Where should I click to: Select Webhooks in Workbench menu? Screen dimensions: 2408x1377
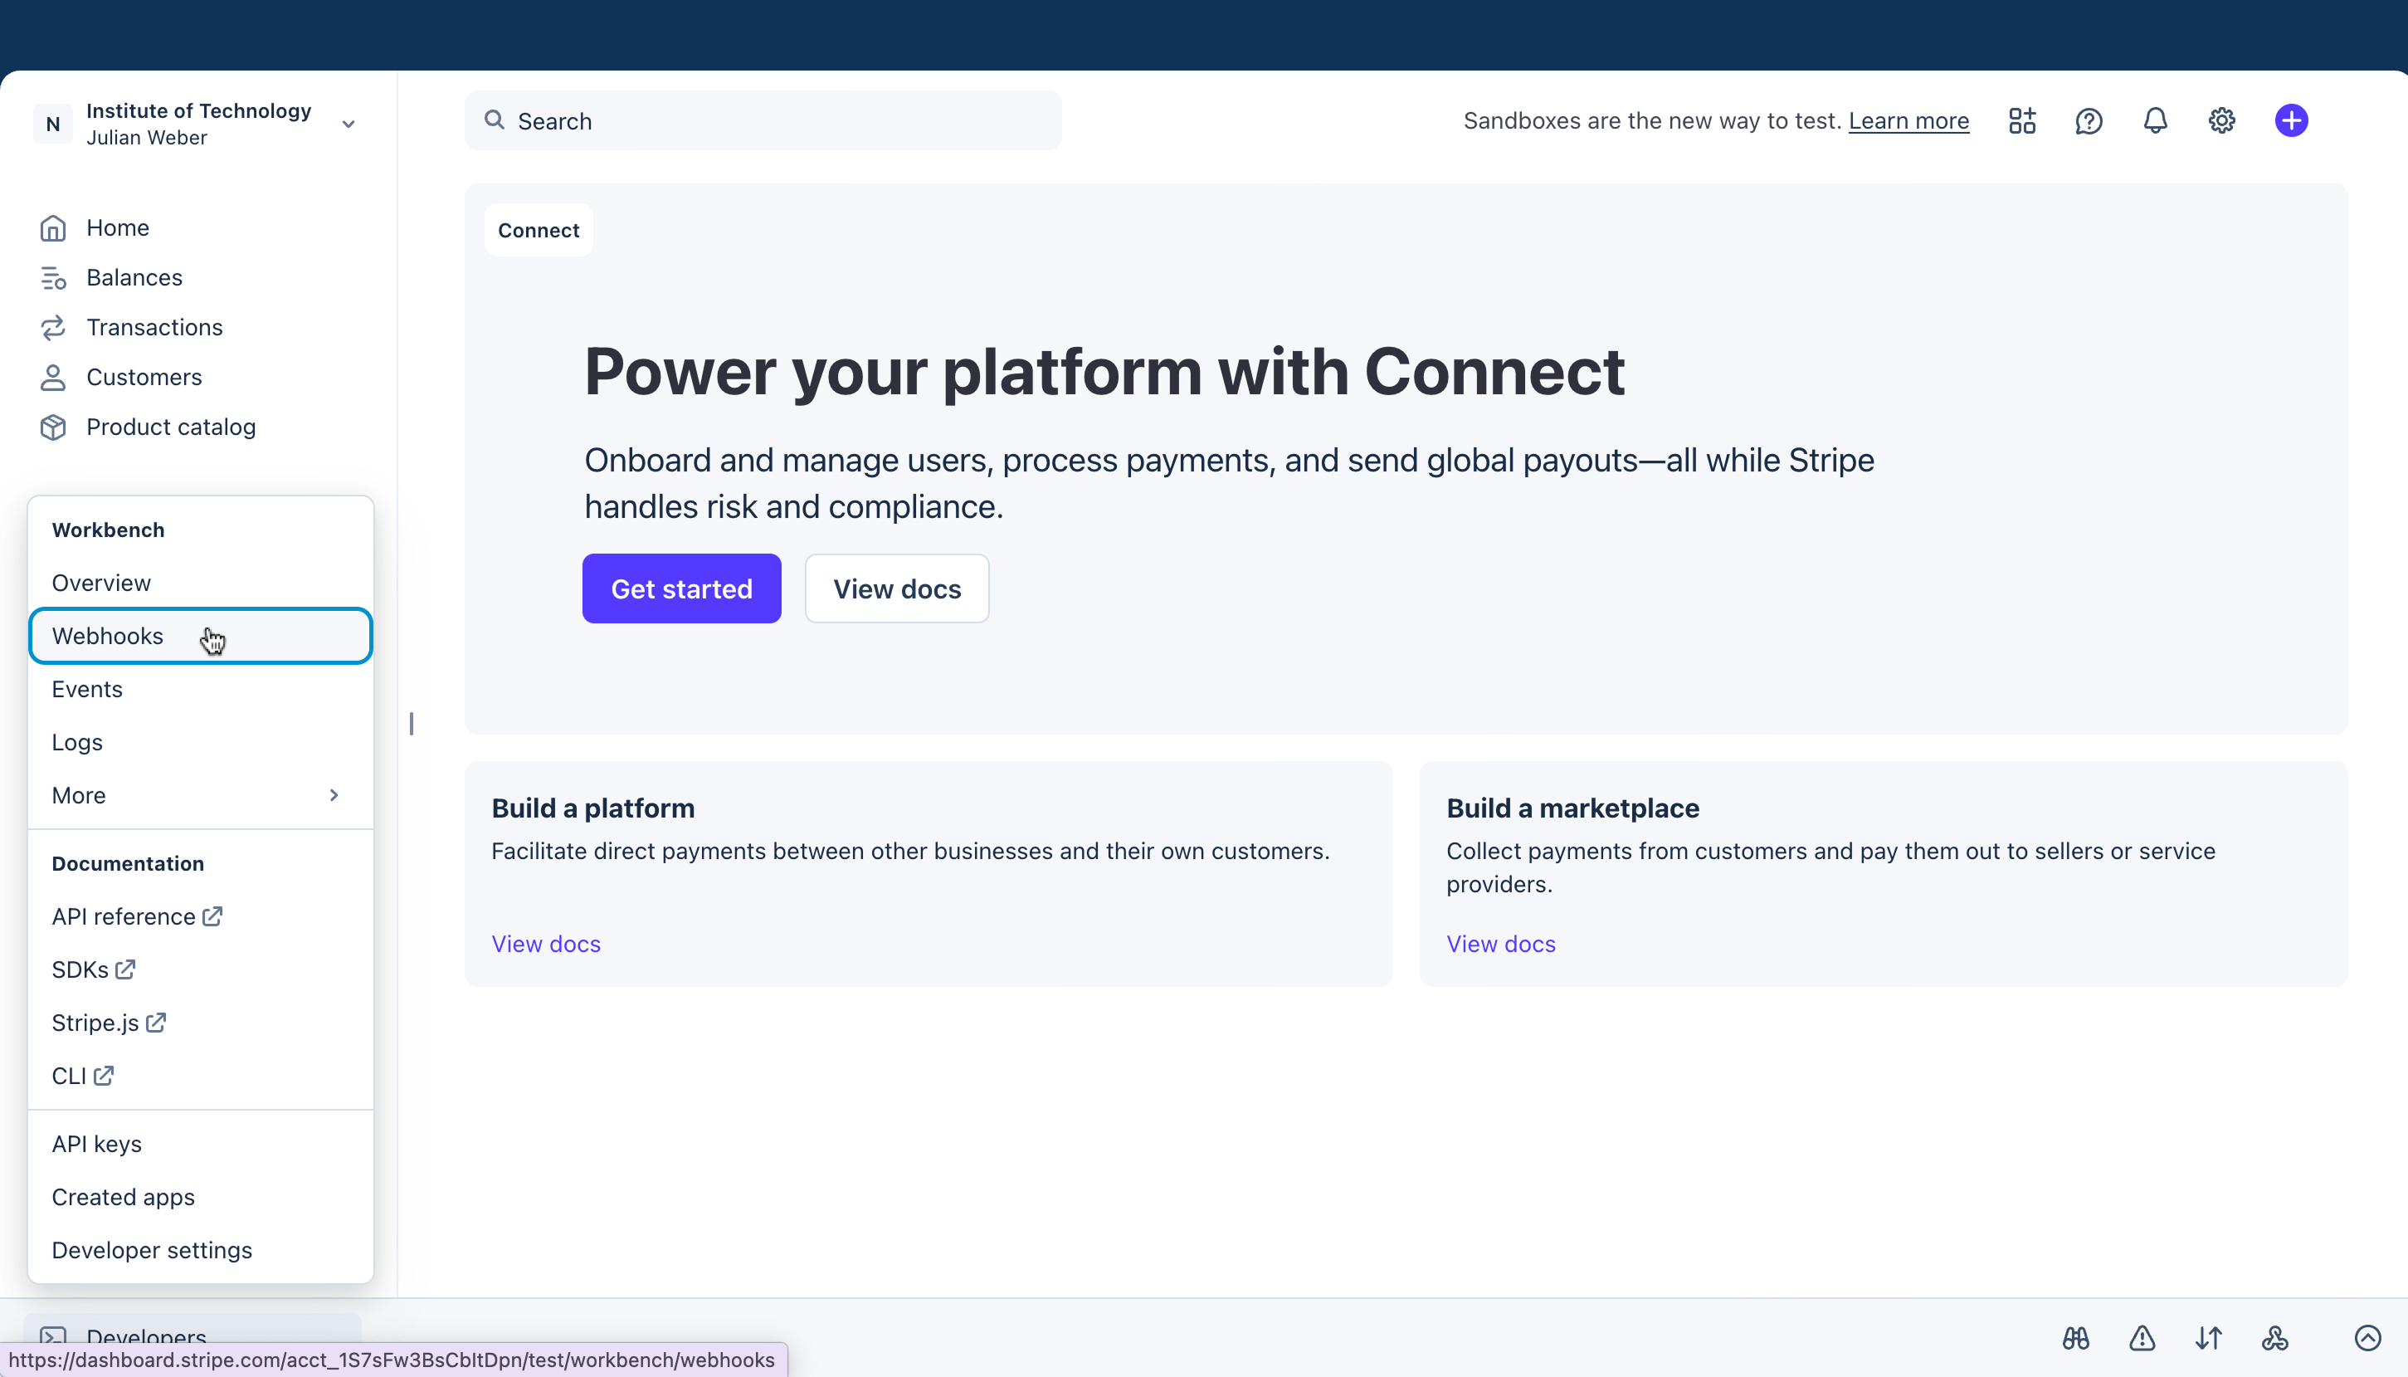coord(201,636)
